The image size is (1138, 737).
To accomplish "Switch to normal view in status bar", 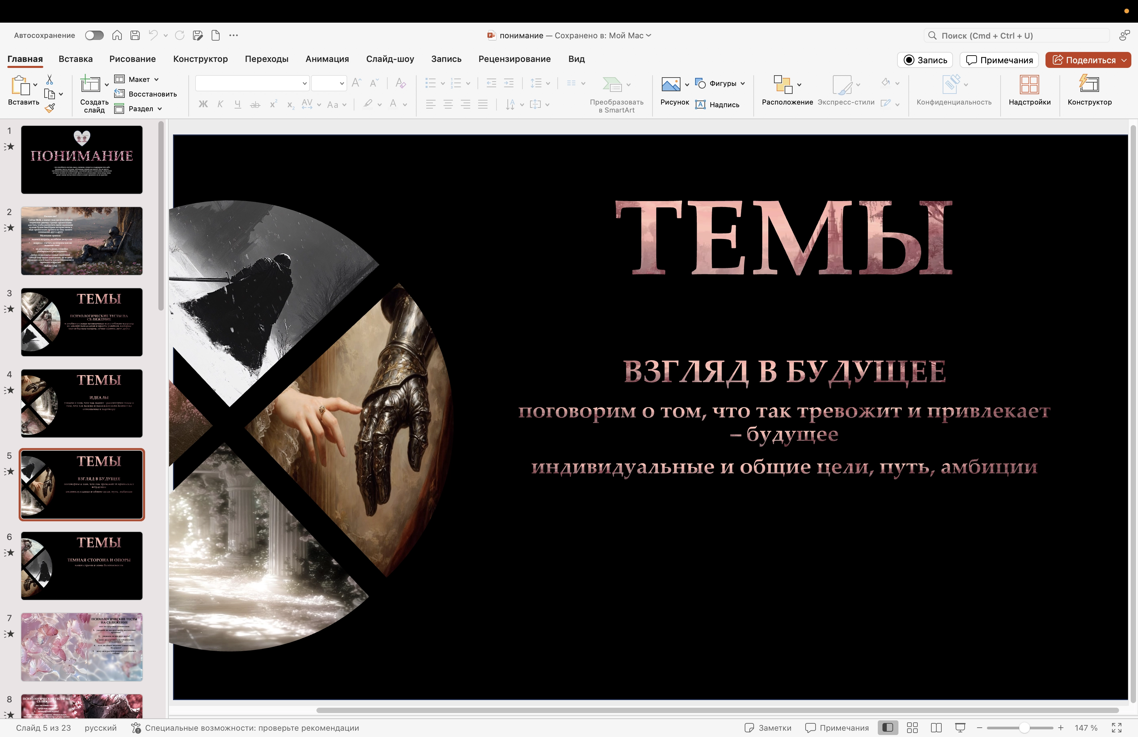I will (888, 727).
